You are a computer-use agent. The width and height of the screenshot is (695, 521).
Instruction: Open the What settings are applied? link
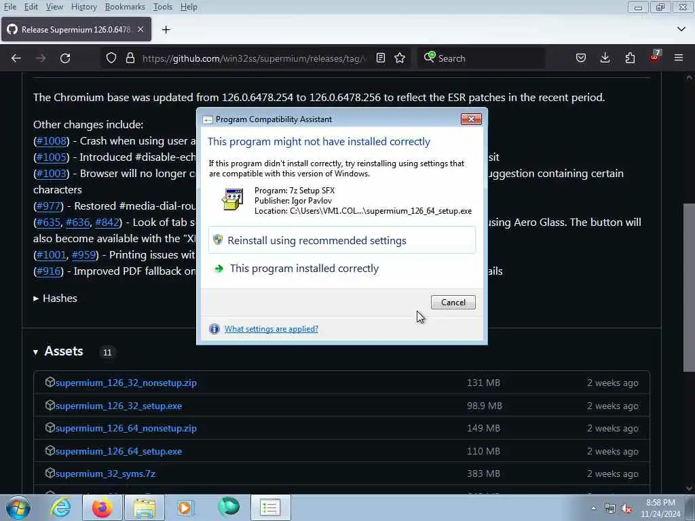click(x=271, y=329)
